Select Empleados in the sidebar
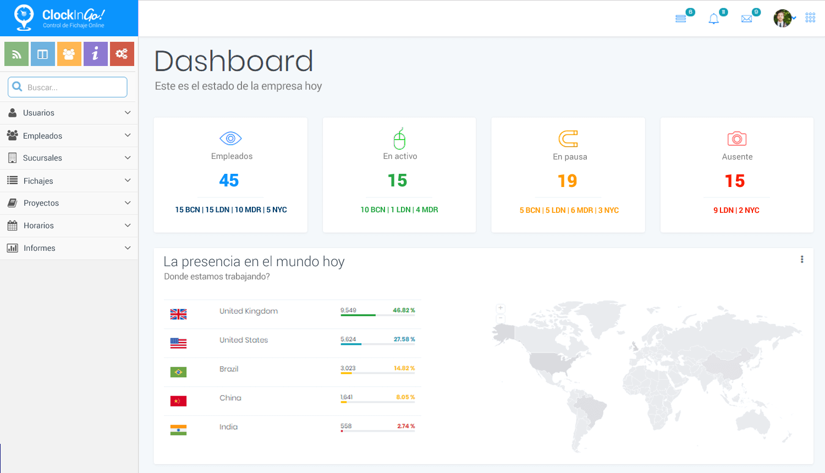825x473 pixels. tap(42, 136)
